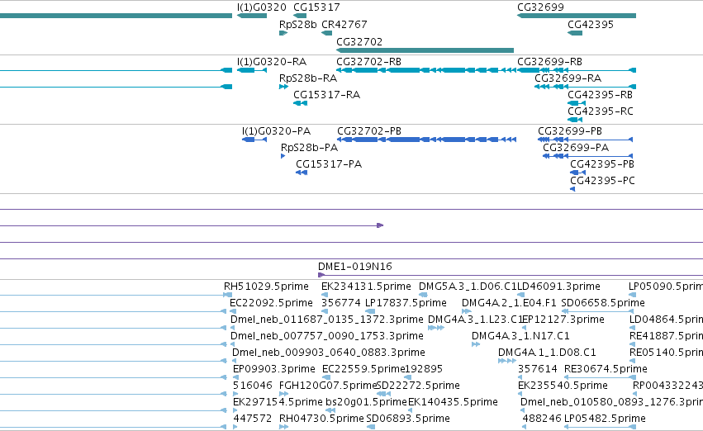Click the CG32699-RB transcript label
This screenshot has width=703, height=431.
click(549, 61)
